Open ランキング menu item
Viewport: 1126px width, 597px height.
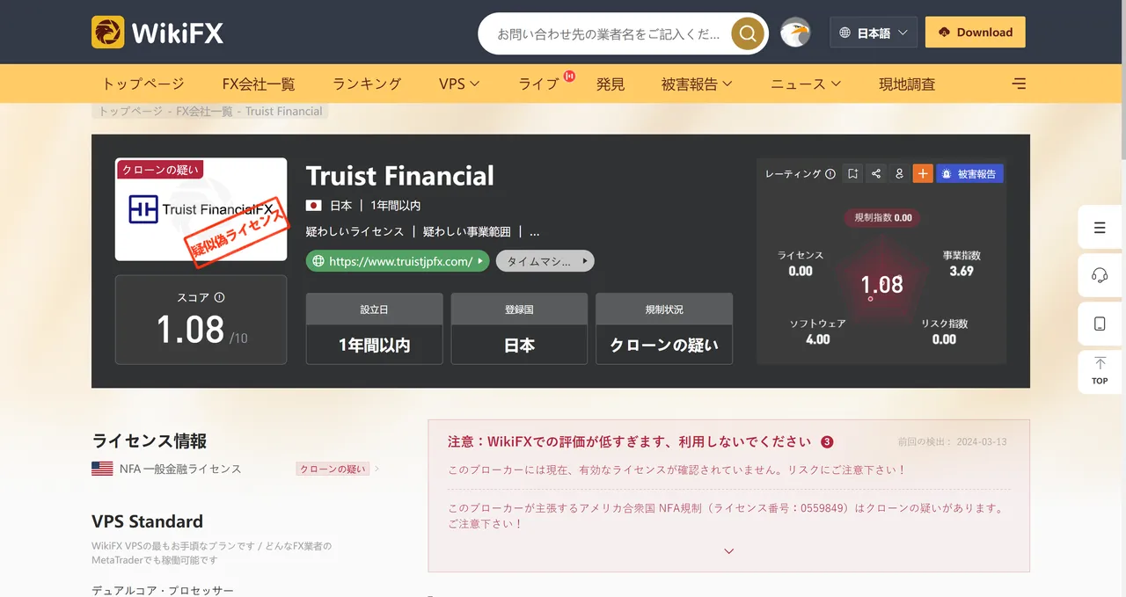(367, 84)
